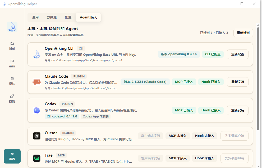The width and height of the screenshot is (262, 168).
Task: Click the MCP tag beside Trae
Action: (x=61, y=155)
